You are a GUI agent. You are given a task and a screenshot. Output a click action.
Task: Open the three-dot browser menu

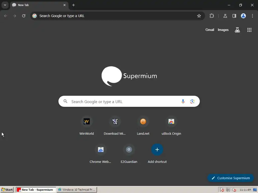pos(252,16)
